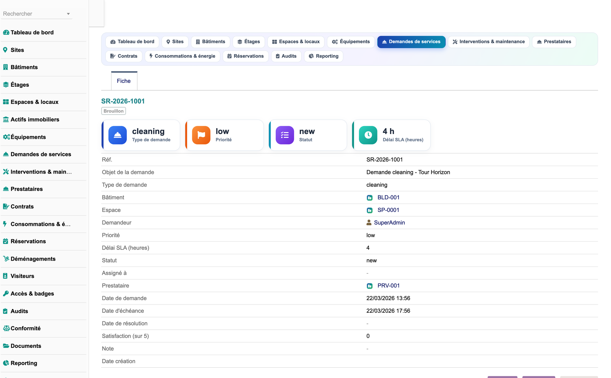Open Interventions & maintenance in top navigation
The width and height of the screenshot is (611, 378).
[489, 42]
